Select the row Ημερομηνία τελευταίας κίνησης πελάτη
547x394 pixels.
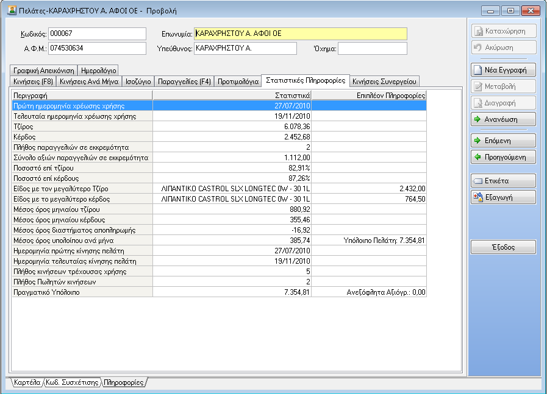click(219, 261)
